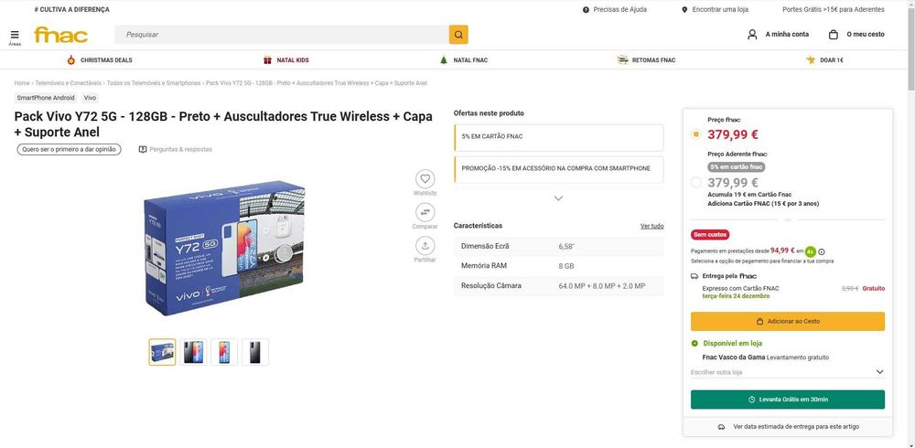Click the SmartPhone Android tag
The height and width of the screenshot is (448, 915).
46,98
